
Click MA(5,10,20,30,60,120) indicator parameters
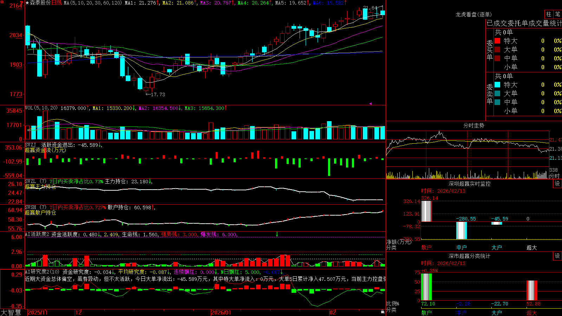coord(93,3)
